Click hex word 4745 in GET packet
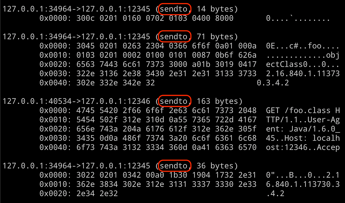 pos(85,110)
